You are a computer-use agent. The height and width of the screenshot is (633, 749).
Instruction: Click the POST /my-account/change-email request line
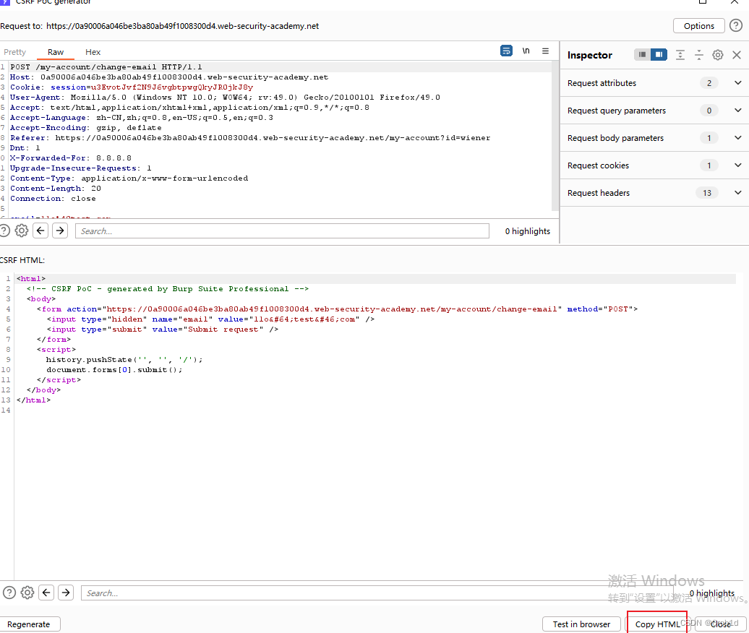(x=106, y=66)
